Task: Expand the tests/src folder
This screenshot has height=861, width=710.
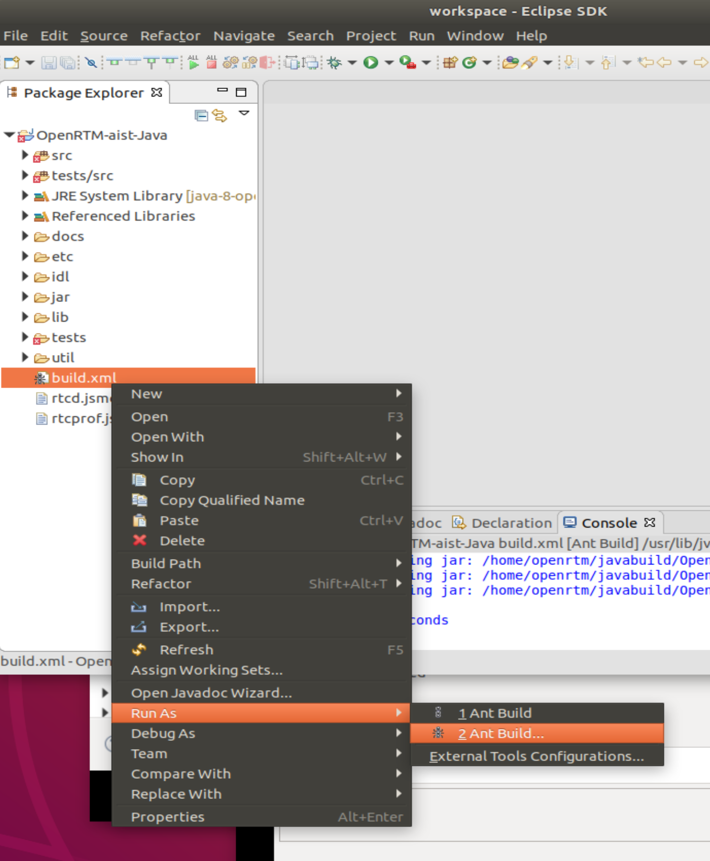Action: tap(25, 175)
